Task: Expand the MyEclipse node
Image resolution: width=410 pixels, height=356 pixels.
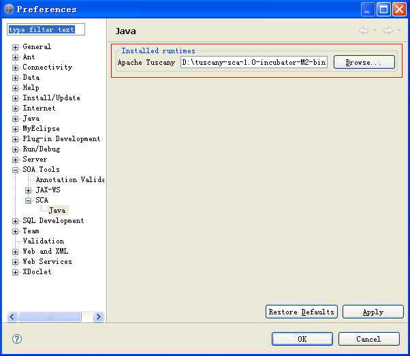Action: [15, 130]
